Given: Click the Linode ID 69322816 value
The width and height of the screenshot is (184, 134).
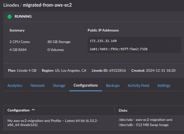Looking at the screenshot, I should point(117,70).
